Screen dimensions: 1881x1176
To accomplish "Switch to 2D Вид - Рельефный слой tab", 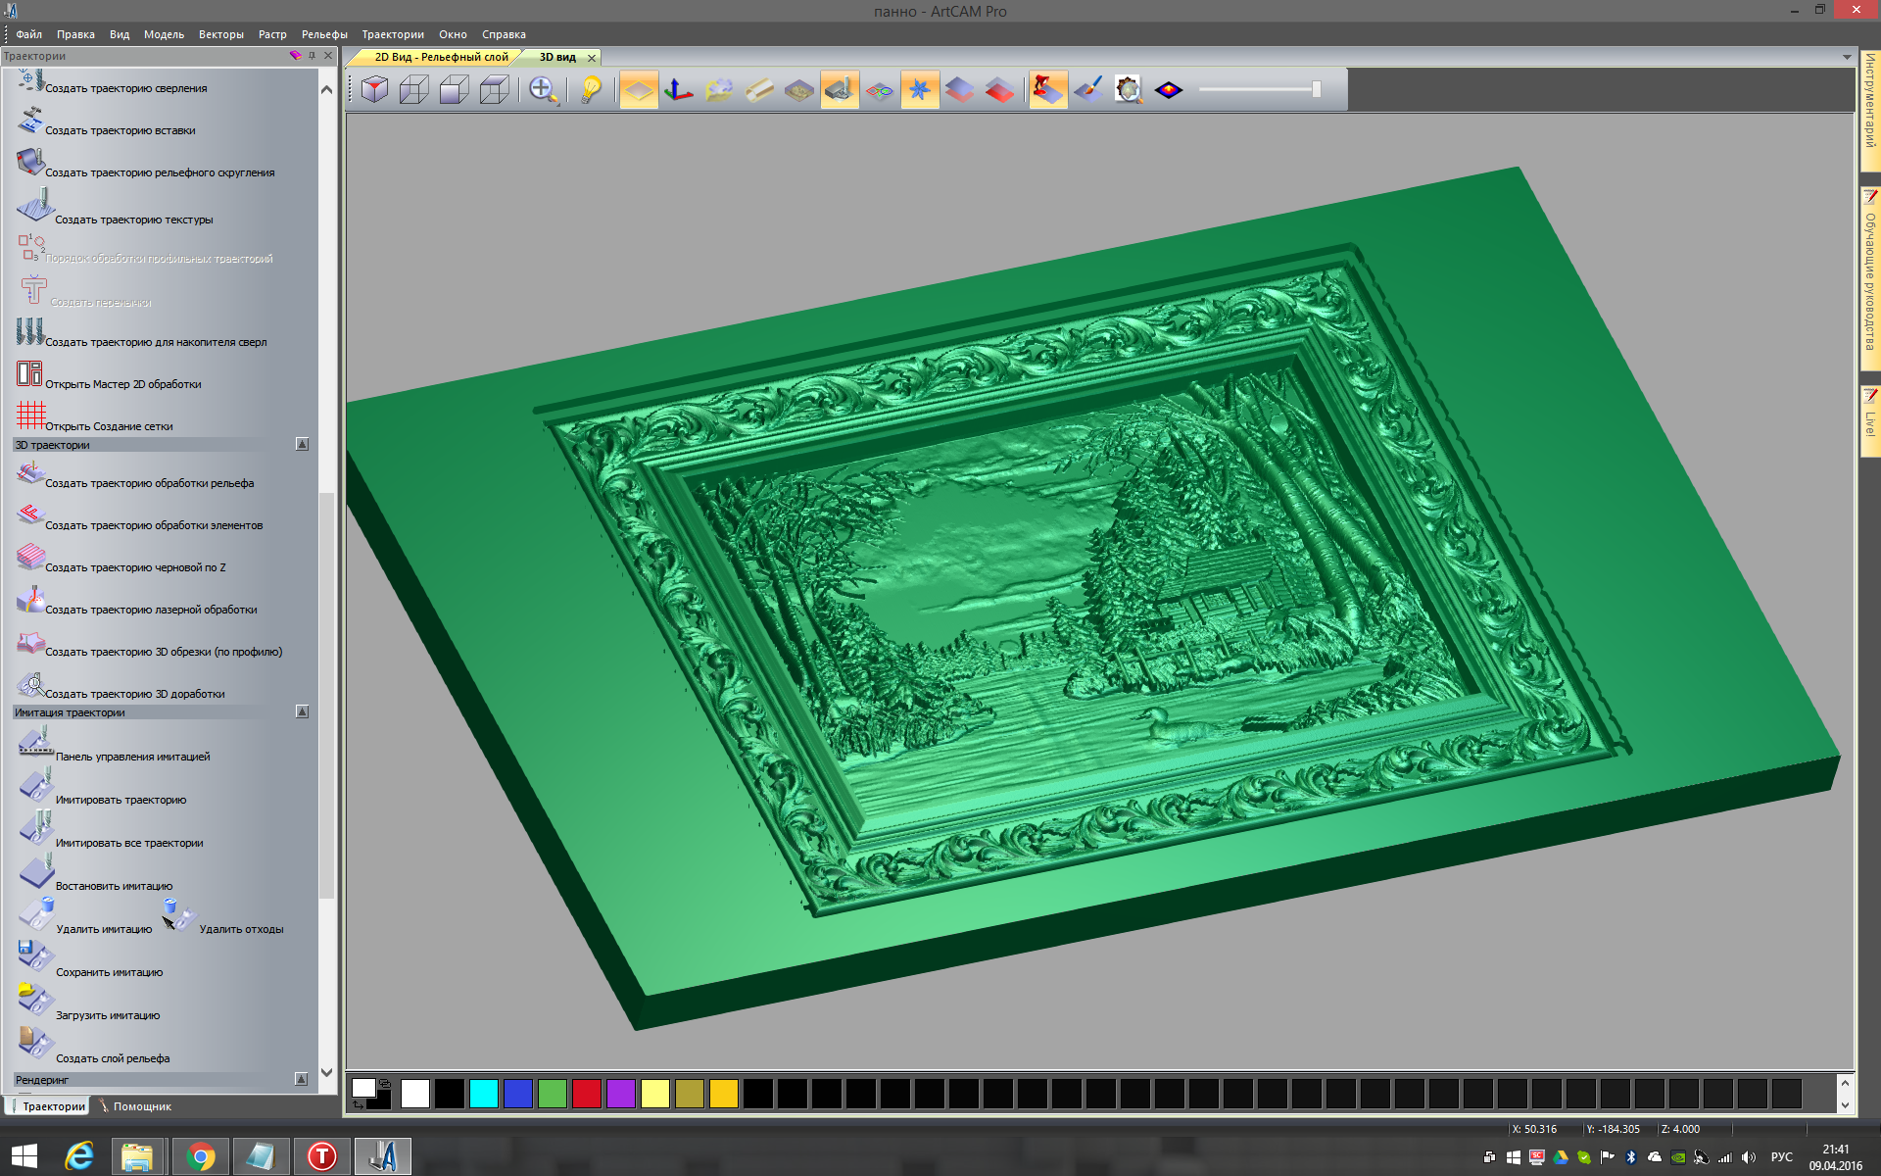I will tap(441, 57).
